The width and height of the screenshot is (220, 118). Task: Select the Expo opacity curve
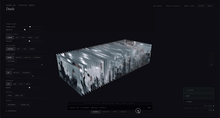[17, 38]
